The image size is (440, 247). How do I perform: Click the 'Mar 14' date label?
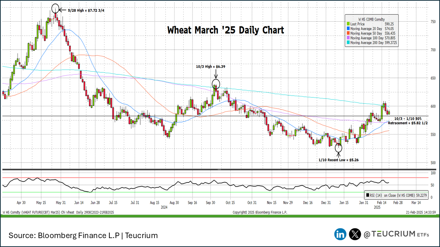click(417, 203)
